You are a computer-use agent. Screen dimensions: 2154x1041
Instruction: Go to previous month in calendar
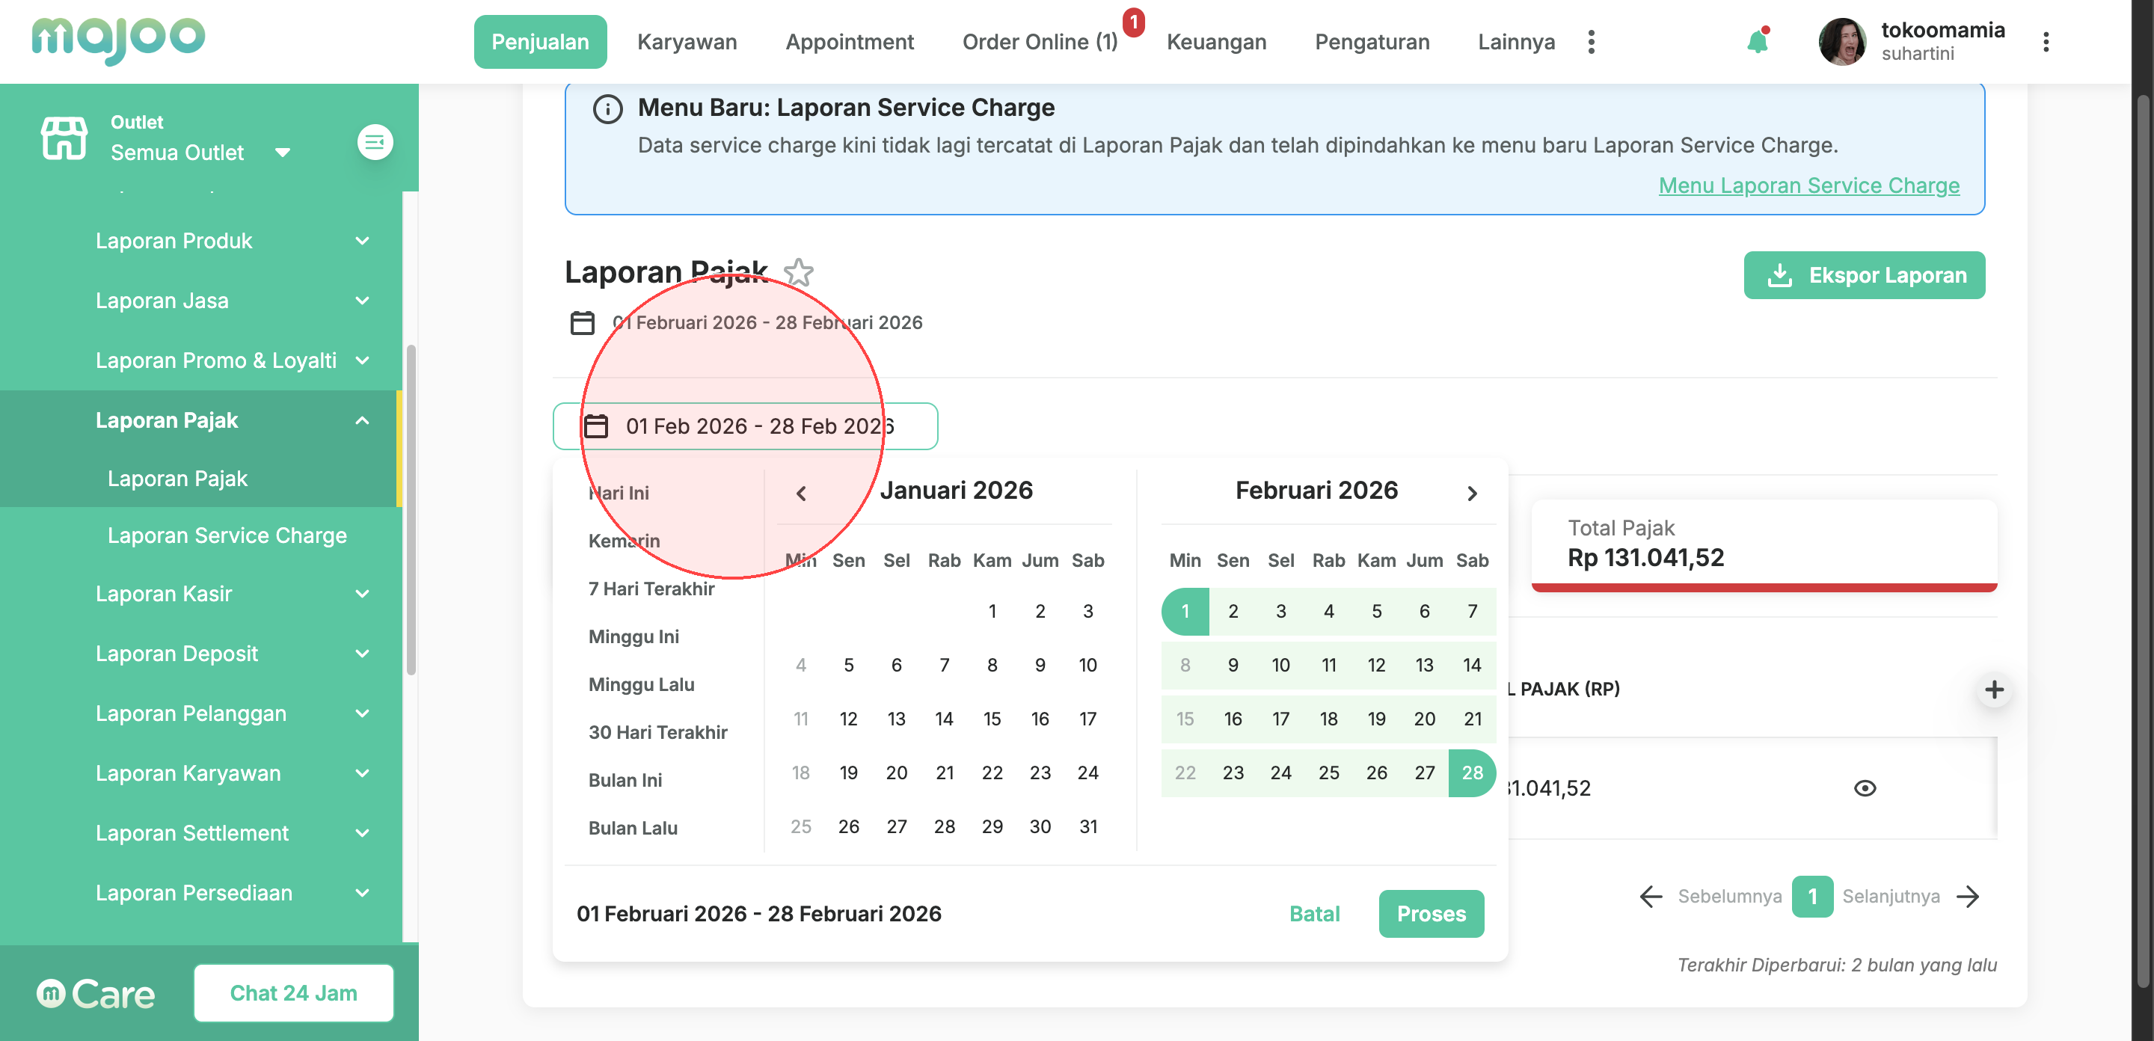(800, 494)
